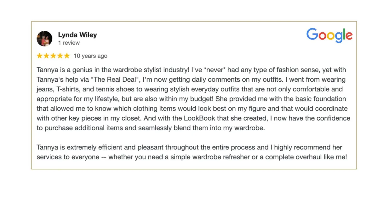
Task: Open the Lynda Wiley reviewer name
Action: click(77, 35)
